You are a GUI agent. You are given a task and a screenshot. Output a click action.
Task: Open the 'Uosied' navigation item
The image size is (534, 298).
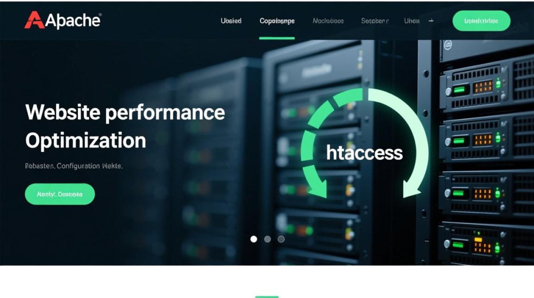click(x=231, y=21)
